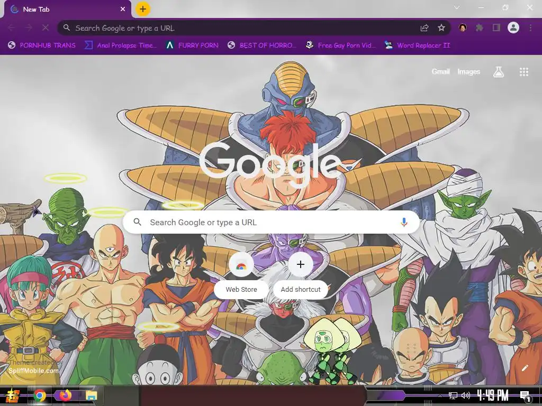Open SpliffMobile.com theme link
Image resolution: width=542 pixels, height=406 pixels.
click(x=33, y=371)
